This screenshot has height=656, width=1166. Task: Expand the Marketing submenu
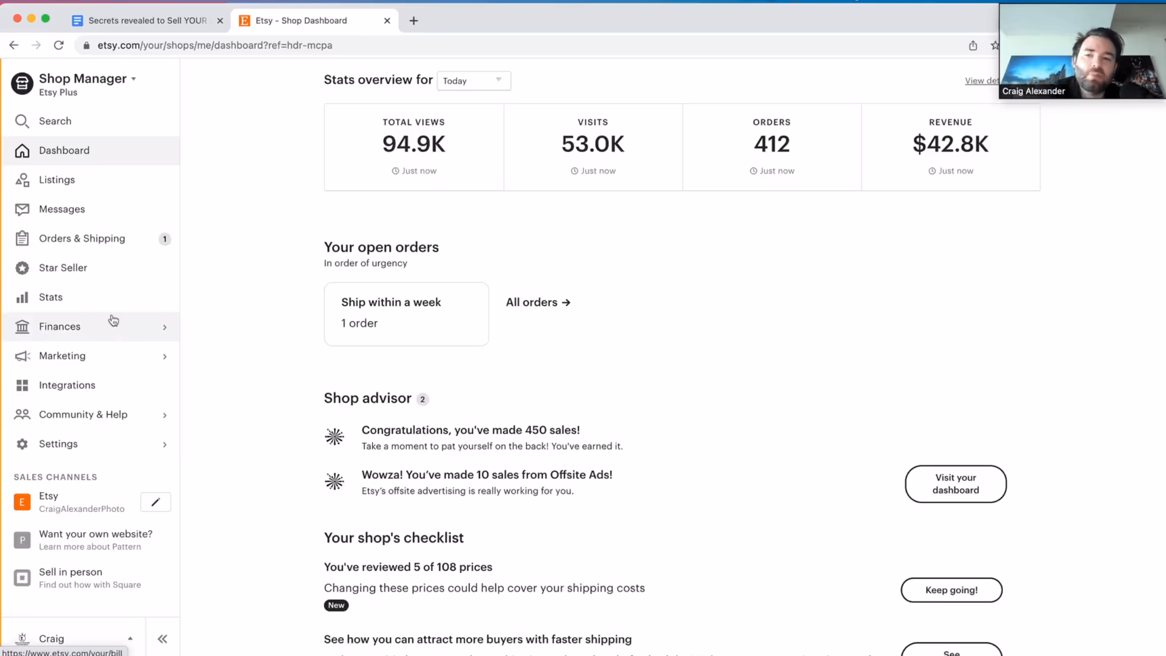pos(165,356)
